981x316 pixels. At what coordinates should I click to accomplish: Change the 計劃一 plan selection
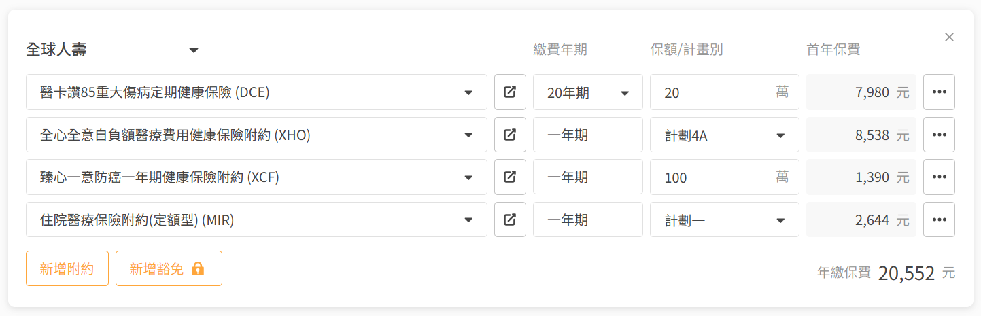point(724,220)
